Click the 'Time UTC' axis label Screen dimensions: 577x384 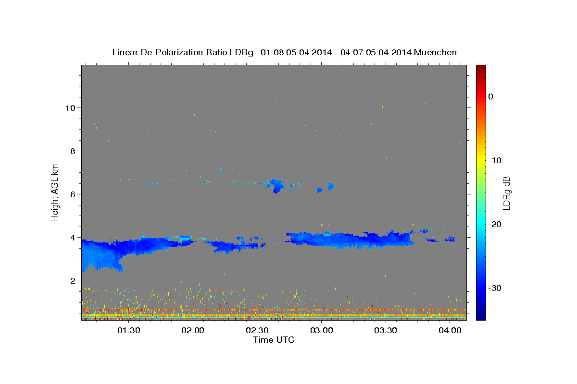(x=274, y=340)
